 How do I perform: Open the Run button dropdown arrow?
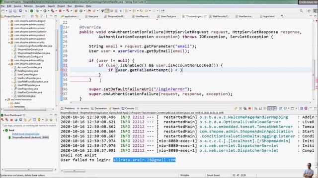tap(48, 11)
